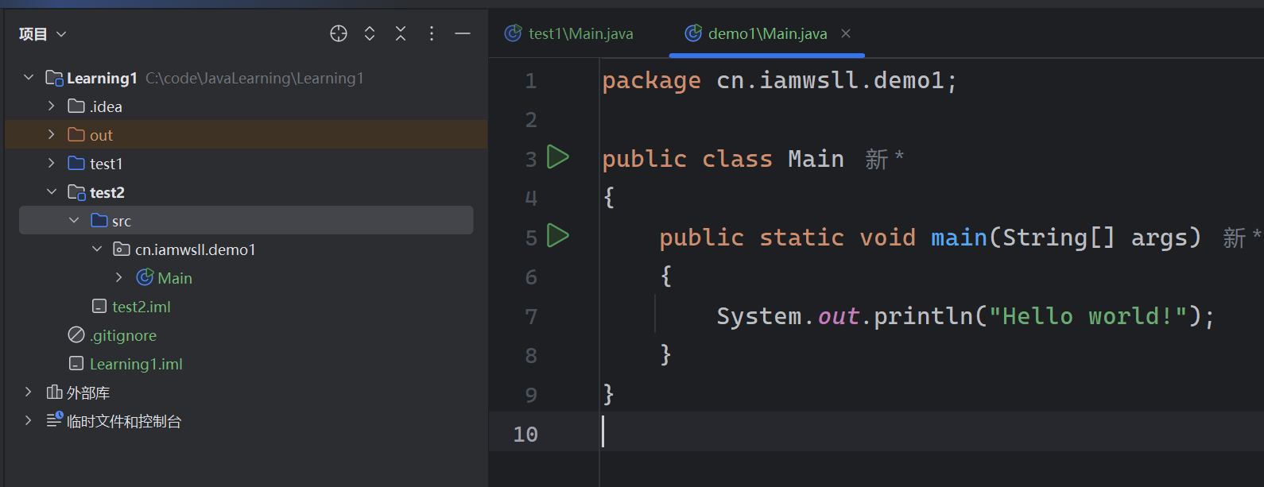The image size is (1264, 487).
Task: Click the locate opened file crosshair icon
Action: (339, 33)
